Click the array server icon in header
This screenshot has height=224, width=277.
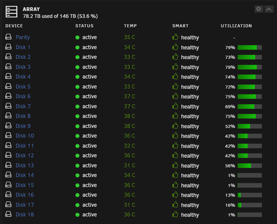[12, 12]
